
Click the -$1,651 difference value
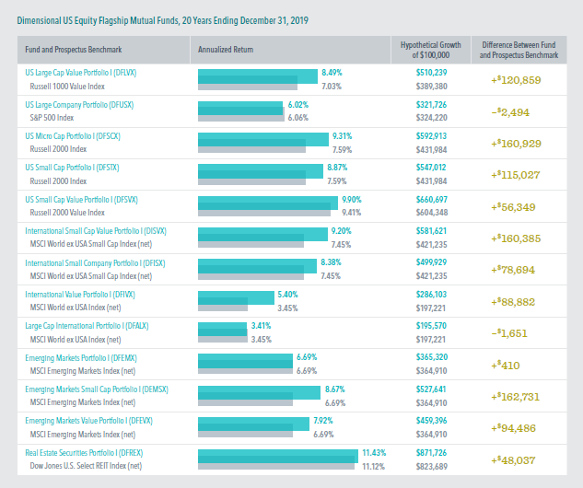point(509,333)
